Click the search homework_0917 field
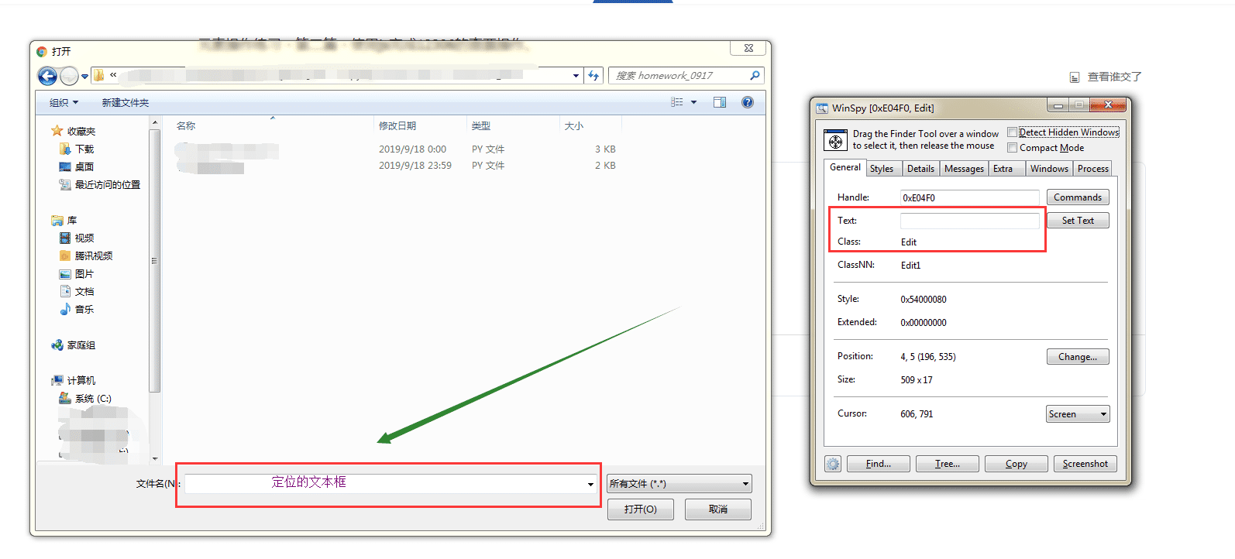The height and width of the screenshot is (559, 1235). 686,76
